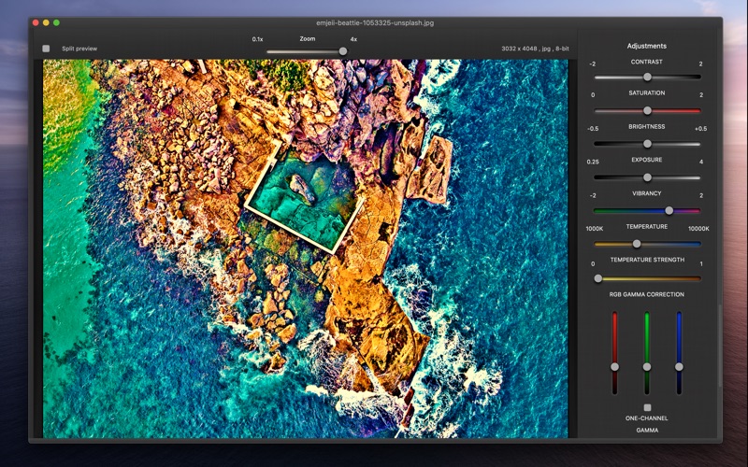Click the blue gamma slider knob
The height and width of the screenshot is (467, 748).
pyautogui.click(x=679, y=366)
